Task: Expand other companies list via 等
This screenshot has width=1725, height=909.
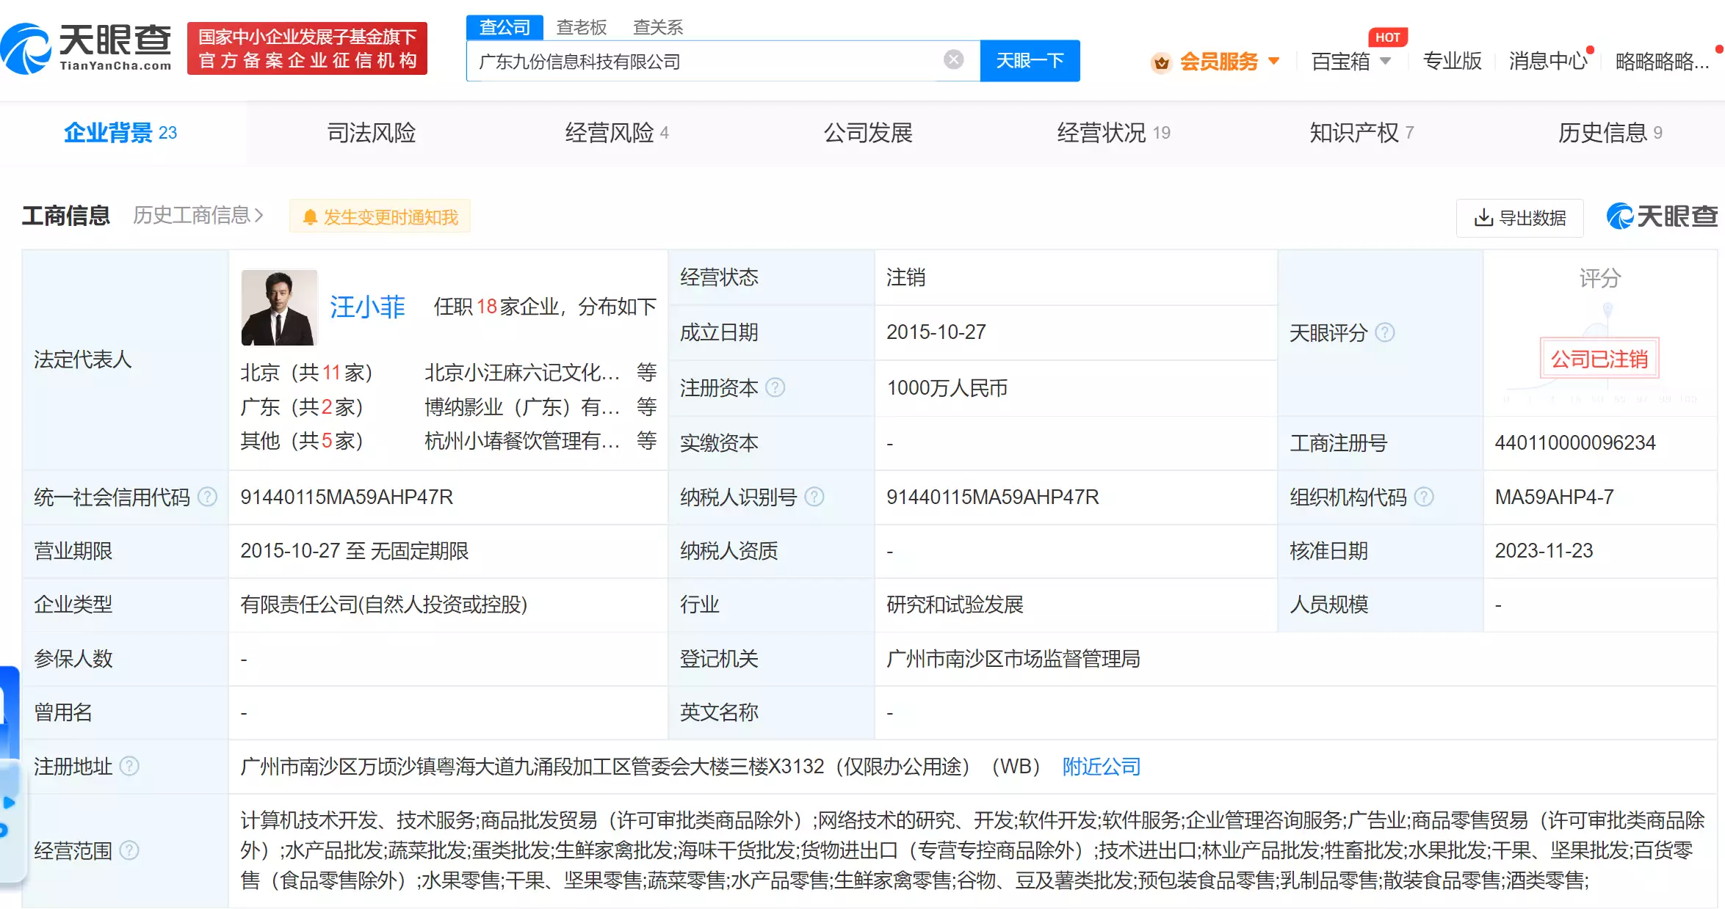Action: (x=646, y=441)
